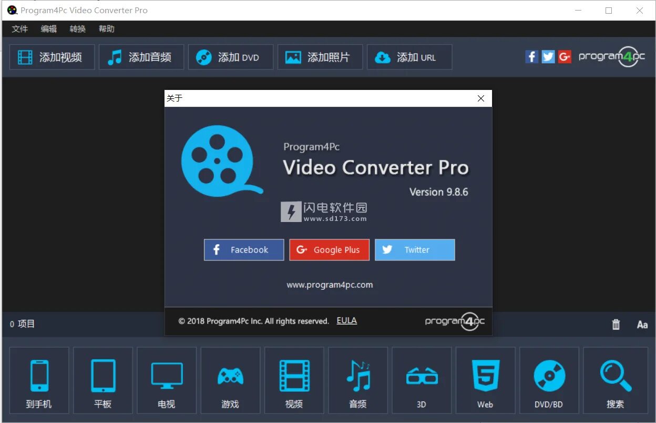Open the www.program4pc.com link
This screenshot has width=656, height=423.
coord(330,285)
